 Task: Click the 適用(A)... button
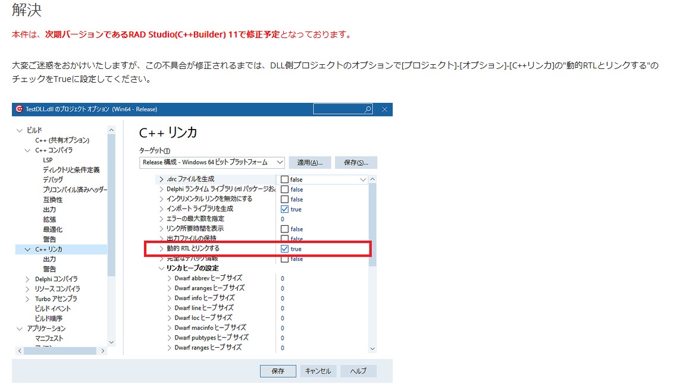[309, 162]
